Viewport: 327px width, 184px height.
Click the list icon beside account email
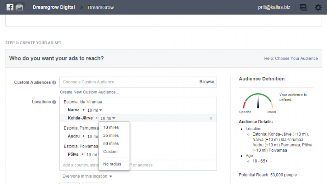click(x=303, y=8)
